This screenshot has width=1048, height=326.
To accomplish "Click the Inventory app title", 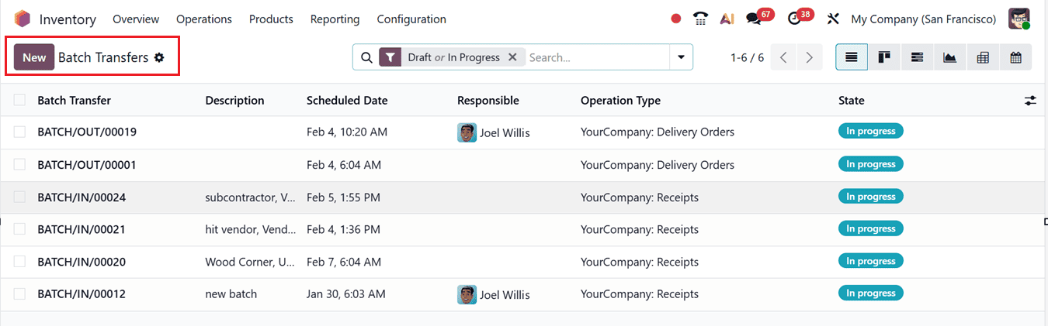I will [68, 19].
